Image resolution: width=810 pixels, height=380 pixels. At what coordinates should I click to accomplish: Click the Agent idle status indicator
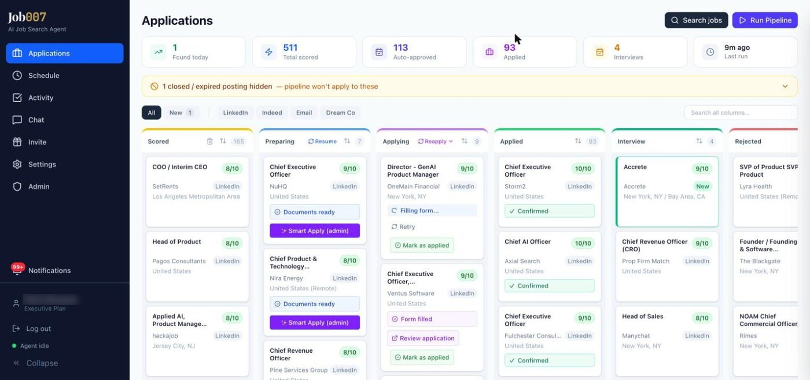pos(31,346)
